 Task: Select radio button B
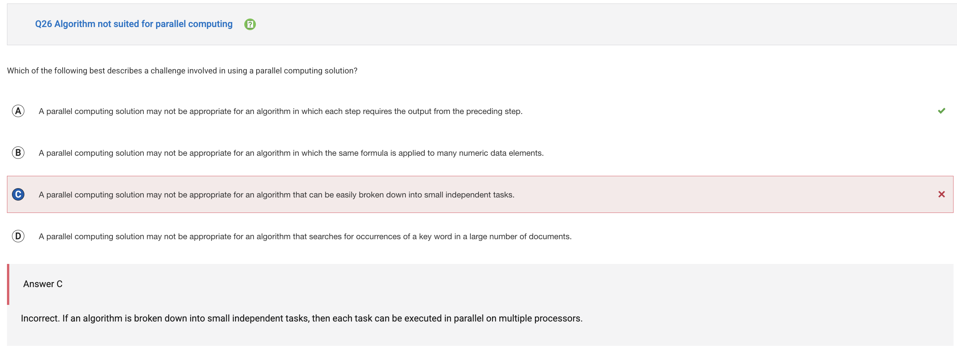coord(18,153)
